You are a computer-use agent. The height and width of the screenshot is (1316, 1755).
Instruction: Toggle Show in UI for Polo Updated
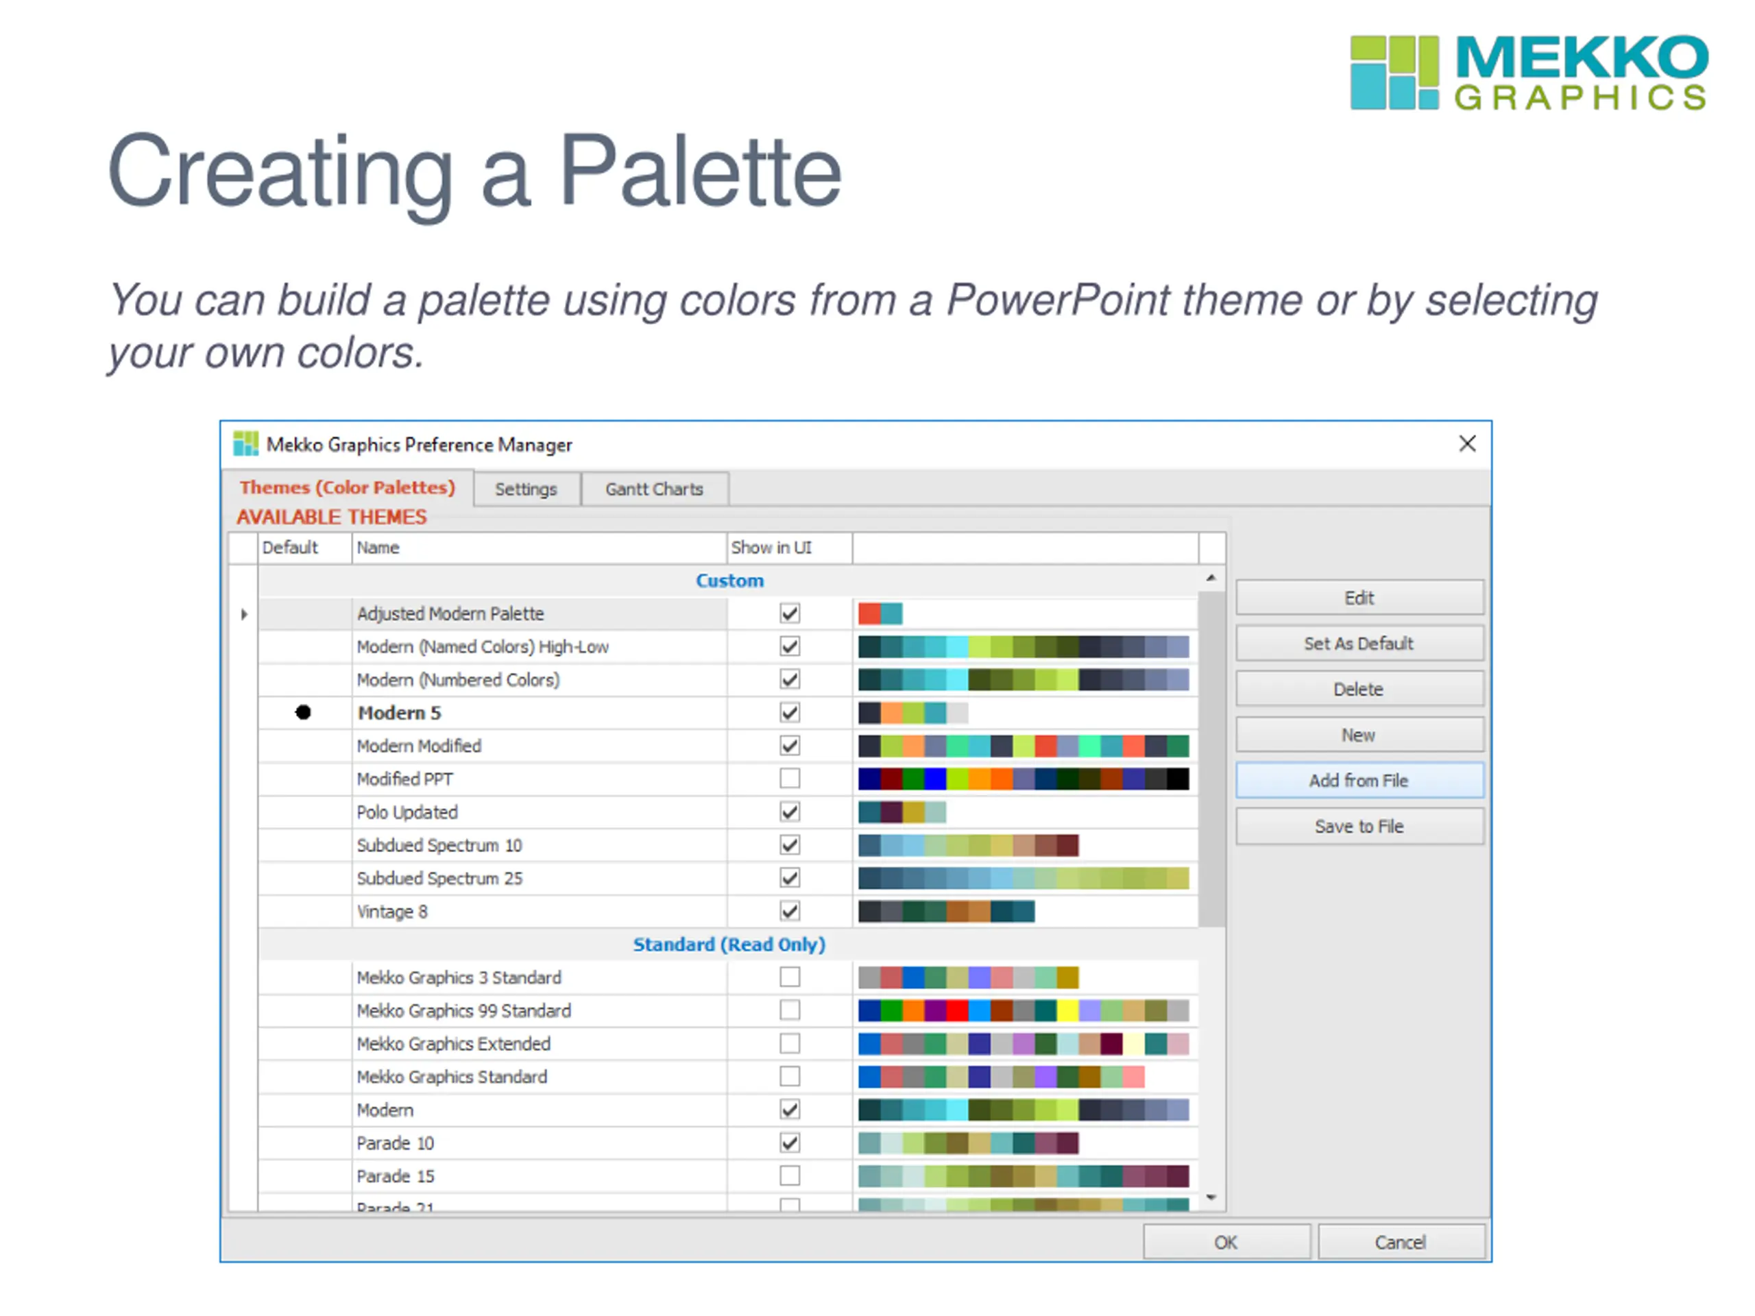[x=790, y=812]
